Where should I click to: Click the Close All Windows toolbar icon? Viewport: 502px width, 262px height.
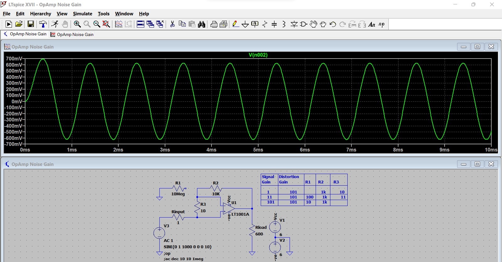point(160,24)
